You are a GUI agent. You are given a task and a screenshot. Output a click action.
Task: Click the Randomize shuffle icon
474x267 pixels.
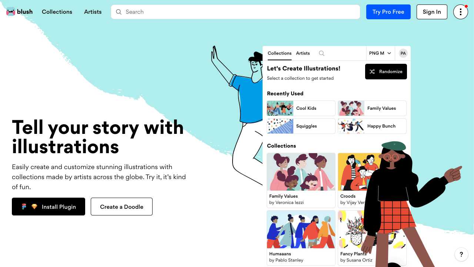point(372,72)
